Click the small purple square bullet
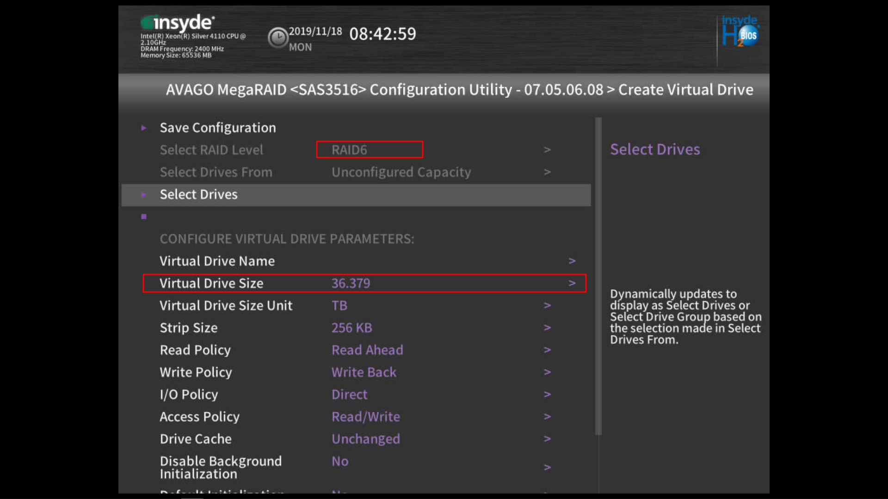 pyautogui.click(x=144, y=217)
